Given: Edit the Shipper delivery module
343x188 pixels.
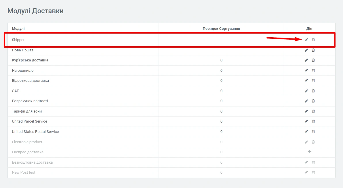Looking at the screenshot, I should (x=306, y=40).
